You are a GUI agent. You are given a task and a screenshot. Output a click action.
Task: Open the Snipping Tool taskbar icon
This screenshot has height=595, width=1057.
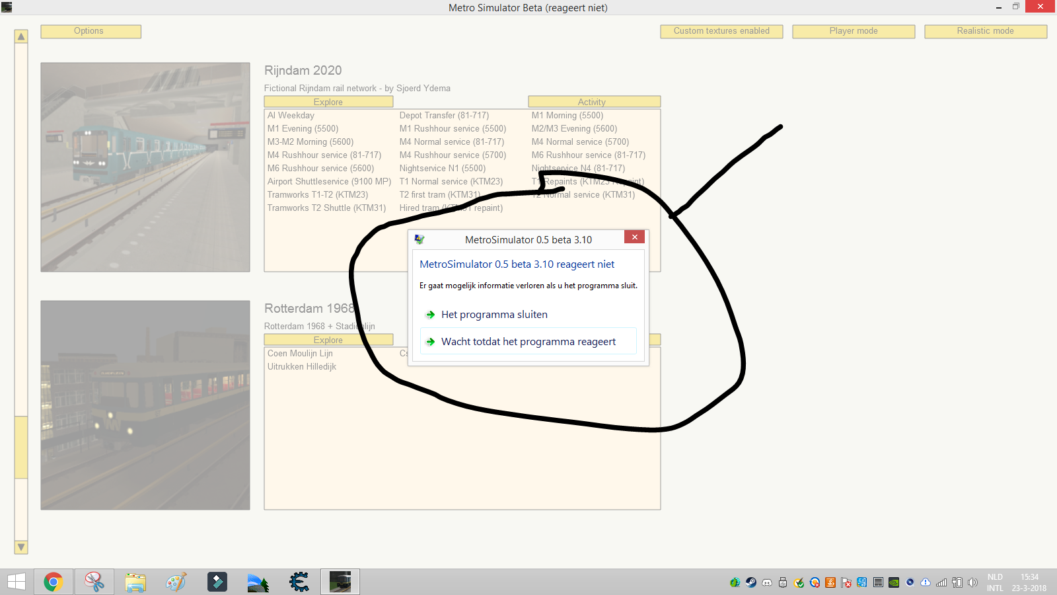[94, 582]
